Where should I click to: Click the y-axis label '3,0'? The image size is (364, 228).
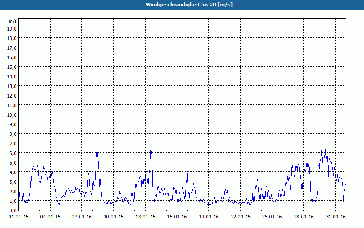[13, 182]
